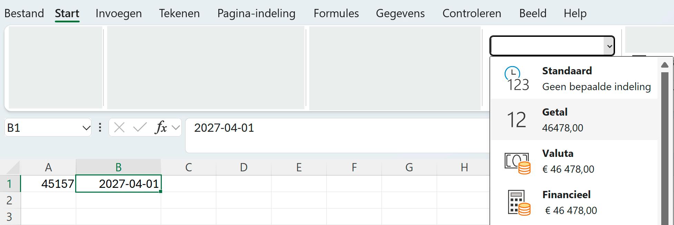The width and height of the screenshot is (674, 225).
Task: Apply the Financieel accounting format
Action: [574, 202]
